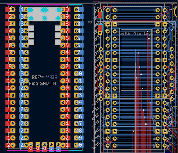Image resolution: width=178 pixels, height=153 pixels.
Task: Click the red pad numbered 5
Action: click(10, 38)
